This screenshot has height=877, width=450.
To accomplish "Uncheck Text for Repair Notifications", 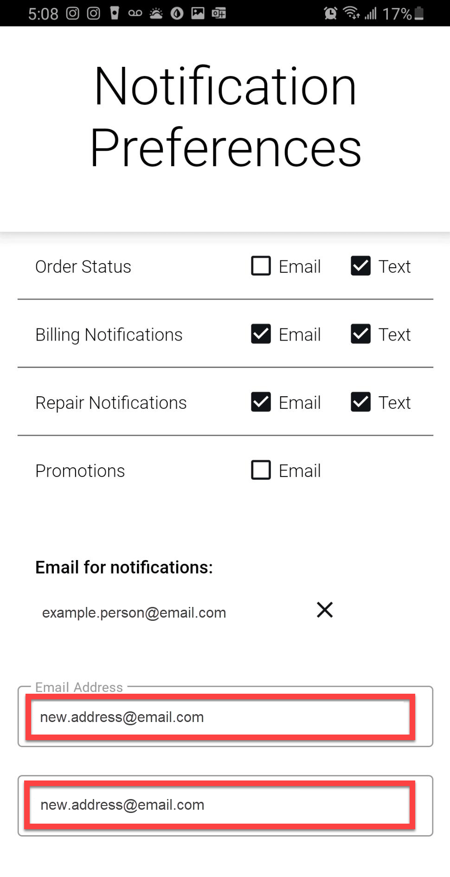I will [x=360, y=402].
